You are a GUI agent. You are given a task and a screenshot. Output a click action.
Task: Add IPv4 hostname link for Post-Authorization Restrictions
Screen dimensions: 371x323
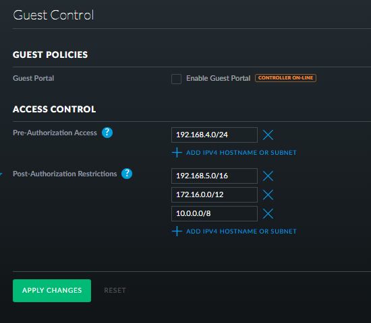point(241,231)
